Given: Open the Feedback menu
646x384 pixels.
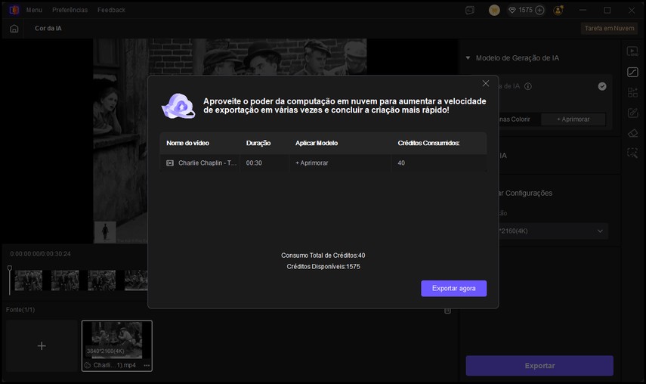Looking at the screenshot, I should pos(111,10).
